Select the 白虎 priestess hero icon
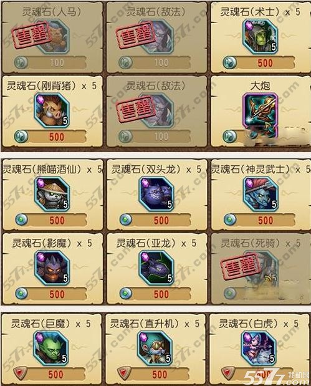 [x=259, y=349]
